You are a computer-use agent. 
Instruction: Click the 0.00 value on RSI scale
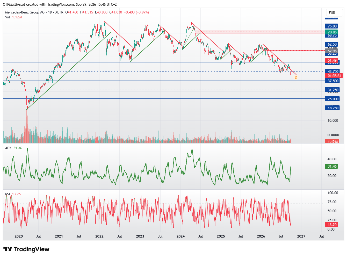331,229
